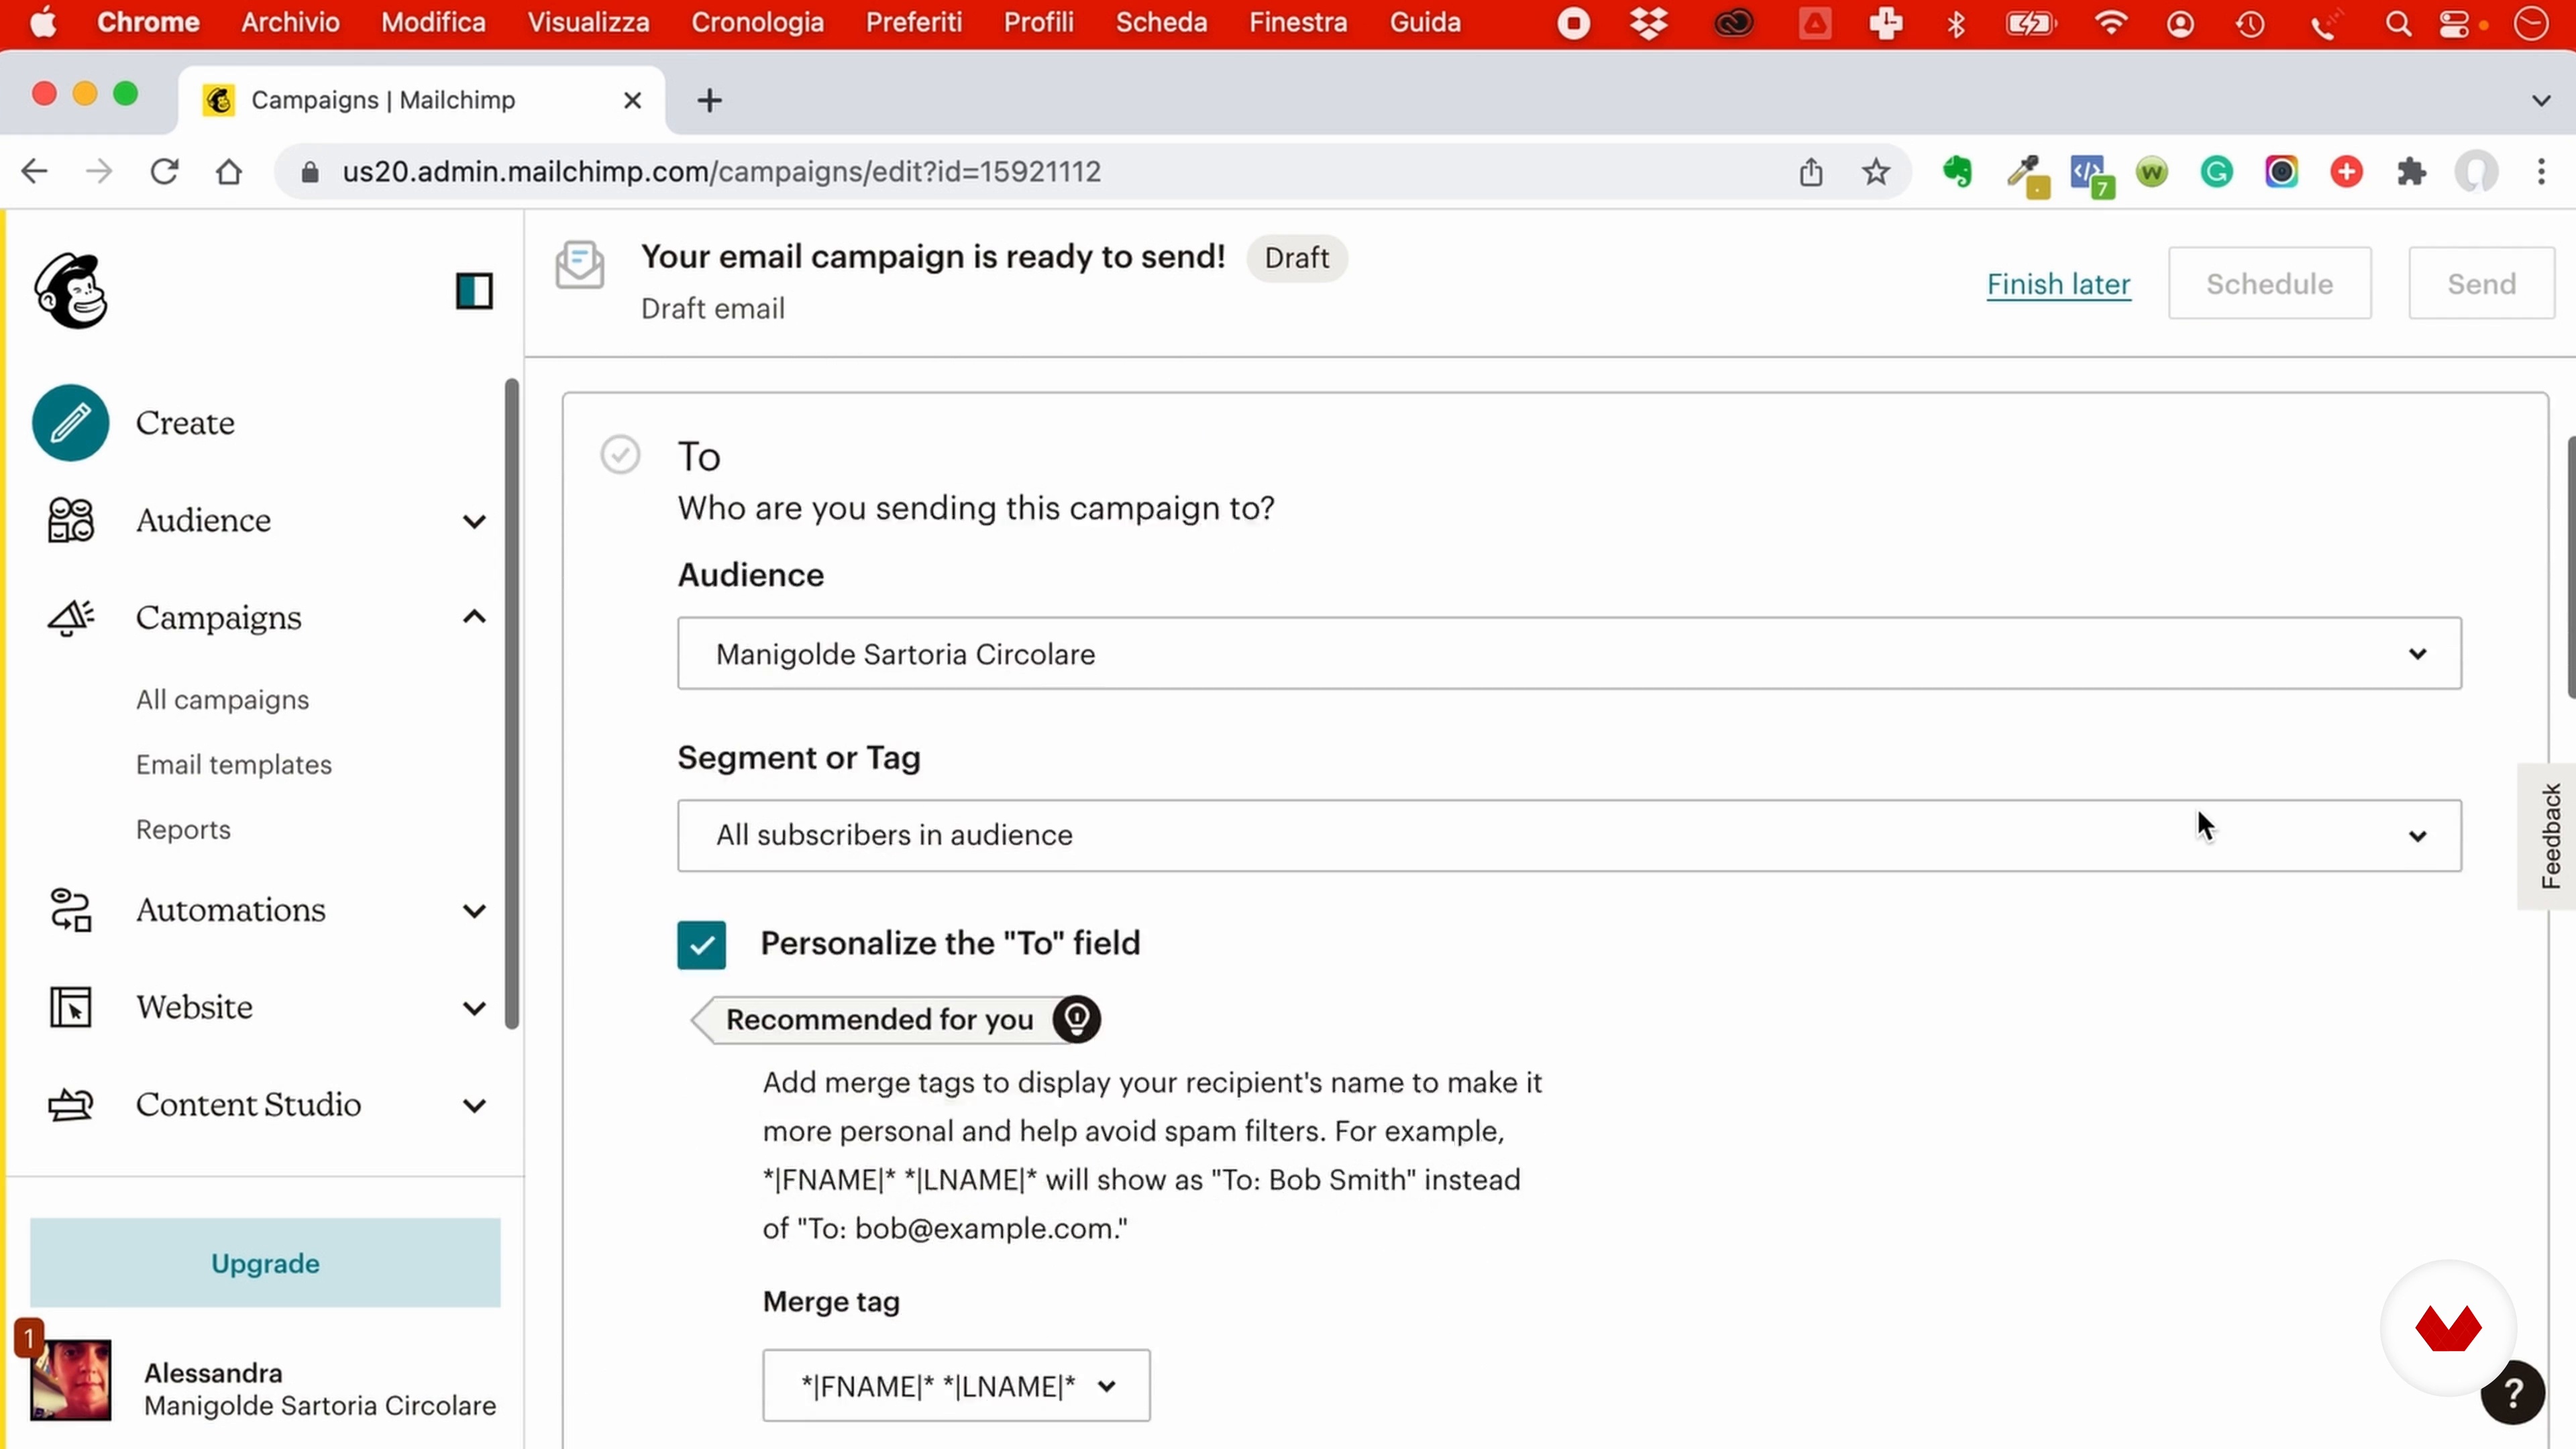Click the Send button

2481,284
